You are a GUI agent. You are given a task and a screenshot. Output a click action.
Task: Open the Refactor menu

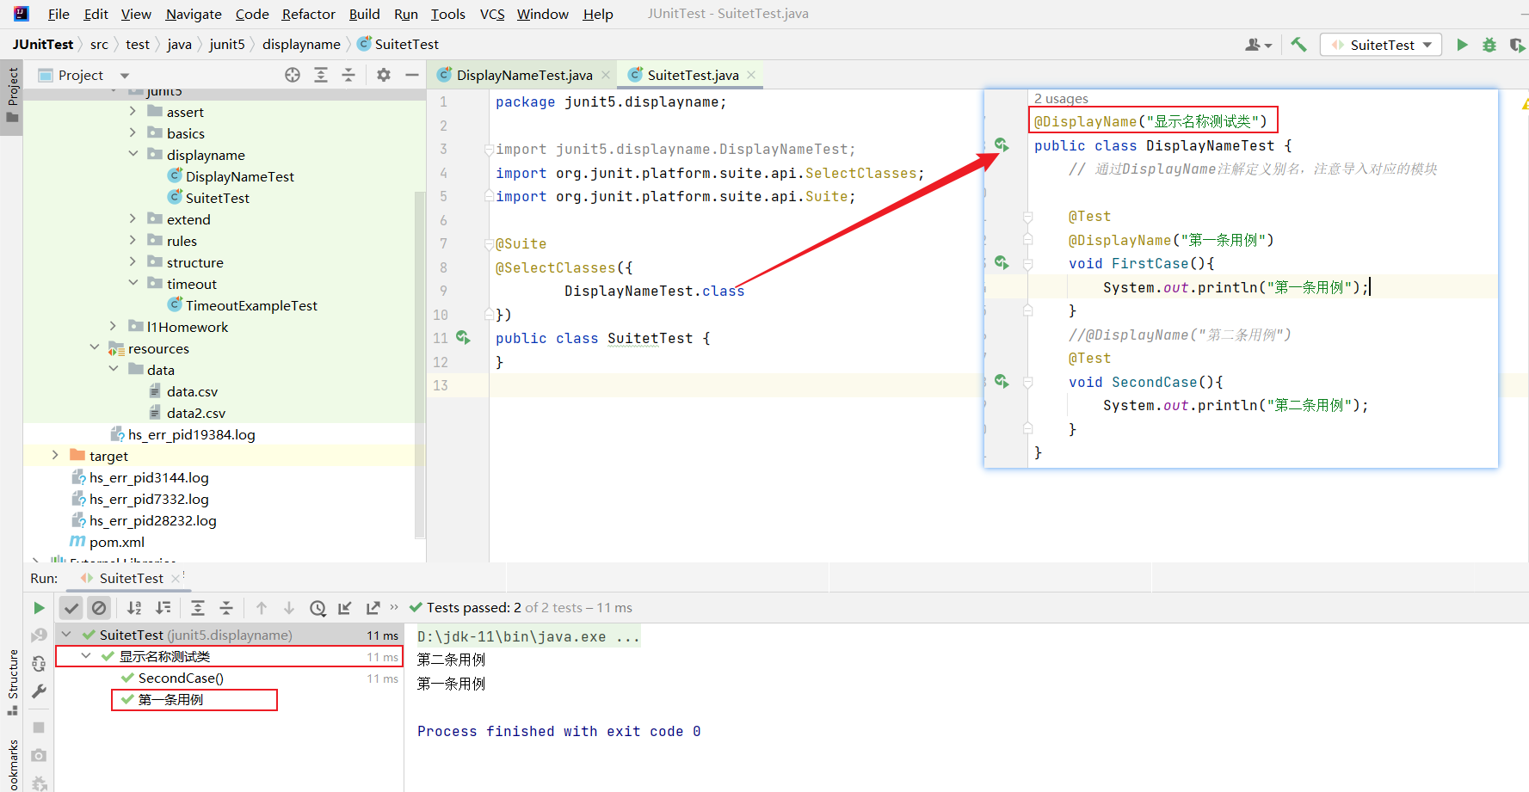[308, 14]
